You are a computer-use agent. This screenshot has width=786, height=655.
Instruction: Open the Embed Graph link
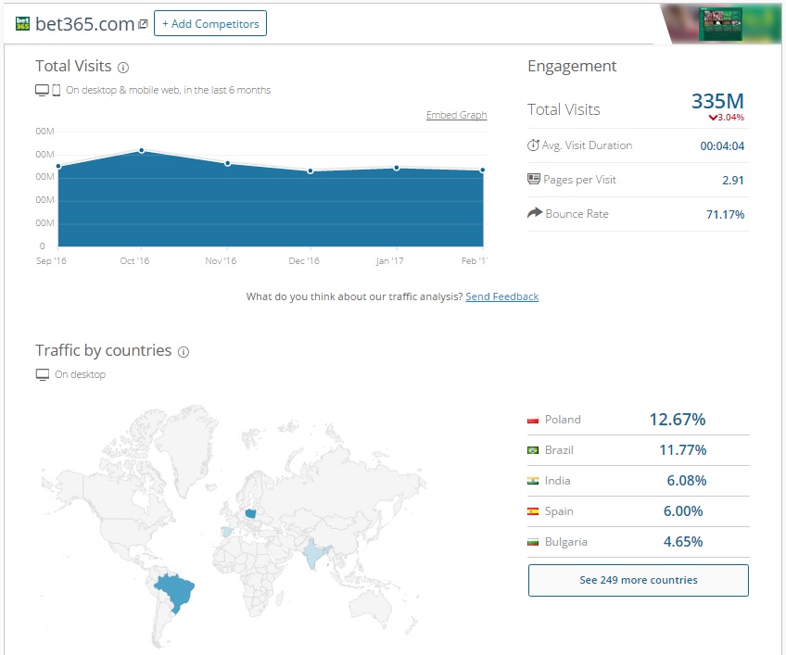pos(456,115)
